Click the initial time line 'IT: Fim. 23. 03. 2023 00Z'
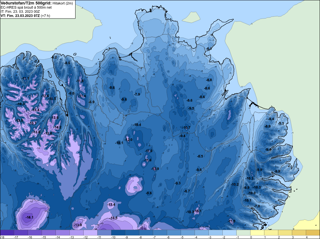The width and height of the screenshot is (320, 239). (x=20, y=12)
